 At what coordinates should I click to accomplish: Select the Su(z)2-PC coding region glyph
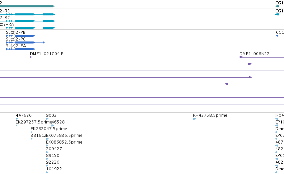click(x=25, y=42)
